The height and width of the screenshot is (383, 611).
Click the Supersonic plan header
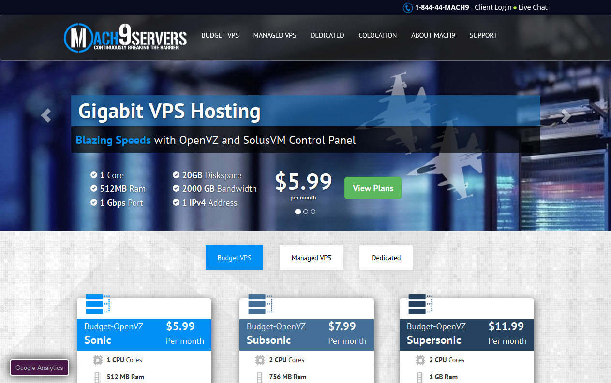467,335
